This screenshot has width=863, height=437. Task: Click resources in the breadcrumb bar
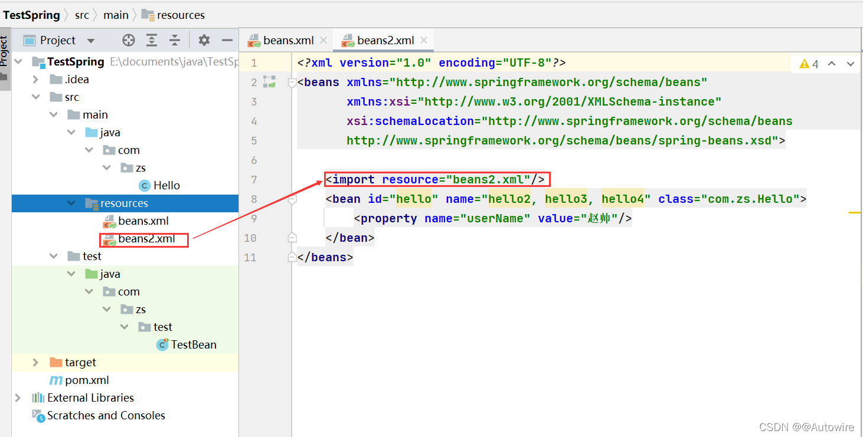click(174, 15)
